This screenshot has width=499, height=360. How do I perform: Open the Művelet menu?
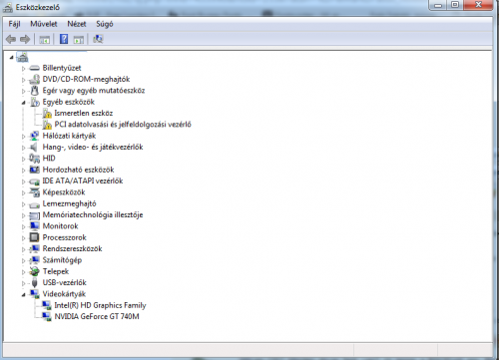(44, 24)
